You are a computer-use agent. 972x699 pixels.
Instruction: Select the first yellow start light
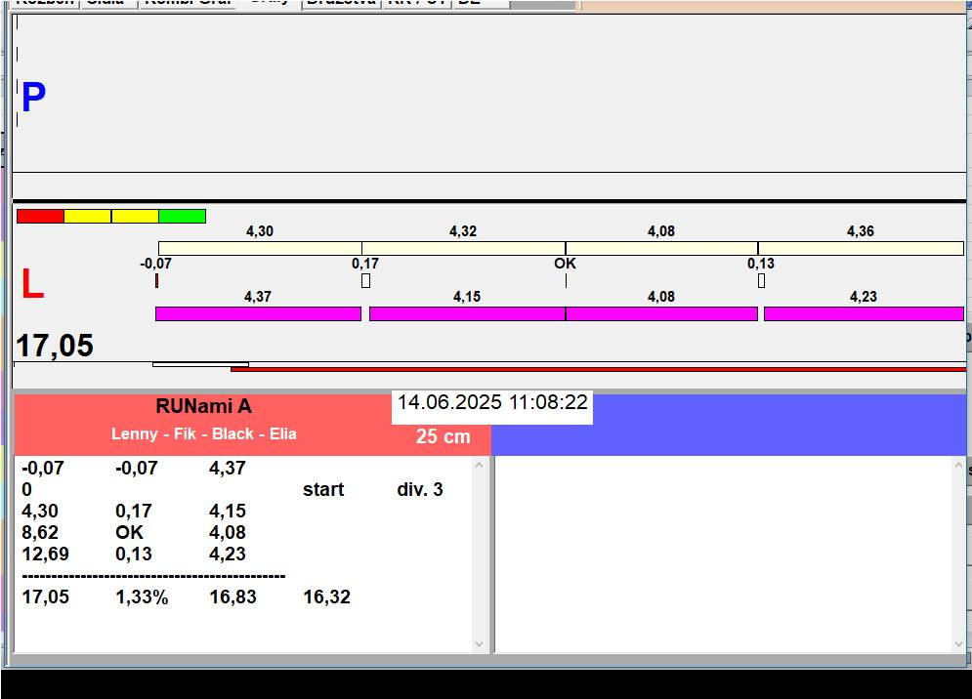pos(87,217)
